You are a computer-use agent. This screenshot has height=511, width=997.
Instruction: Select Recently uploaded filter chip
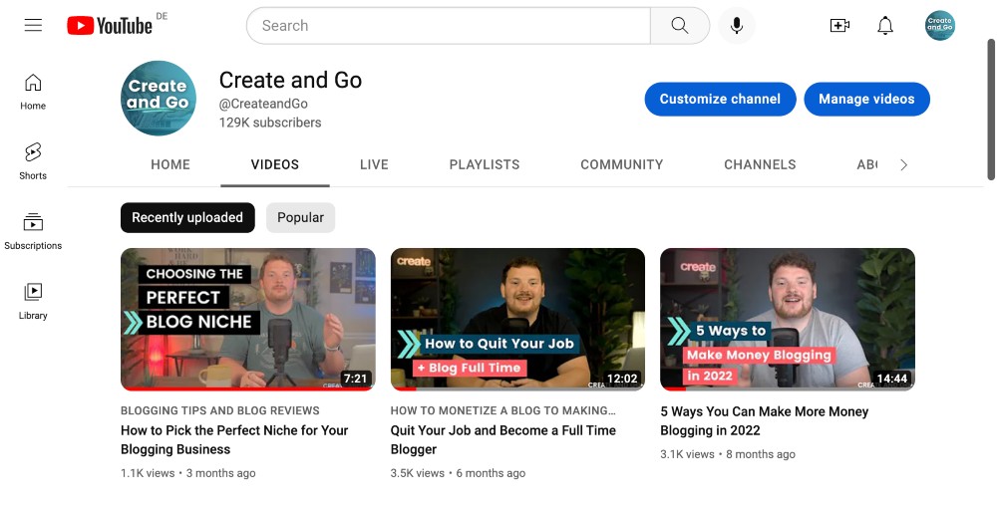tap(187, 217)
